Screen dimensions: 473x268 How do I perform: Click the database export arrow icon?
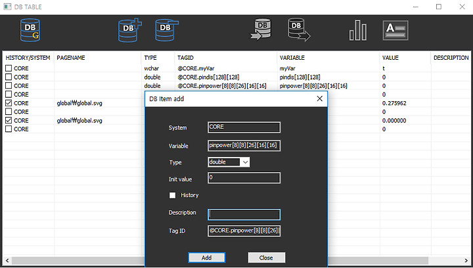click(x=299, y=30)
